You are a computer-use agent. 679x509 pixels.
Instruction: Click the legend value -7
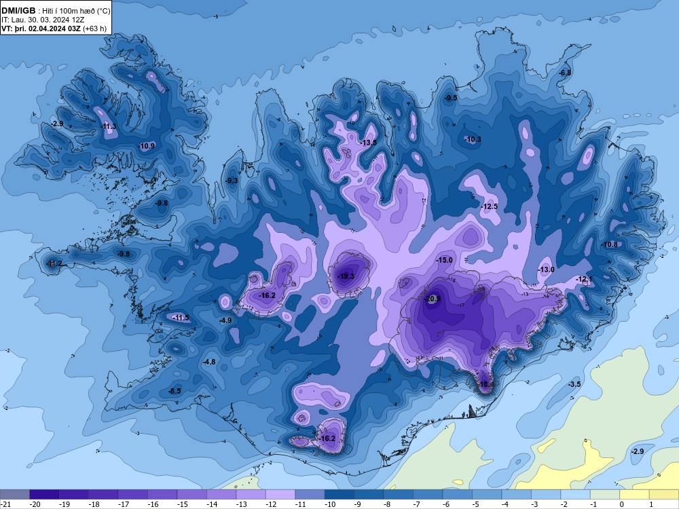pos(417,504)
